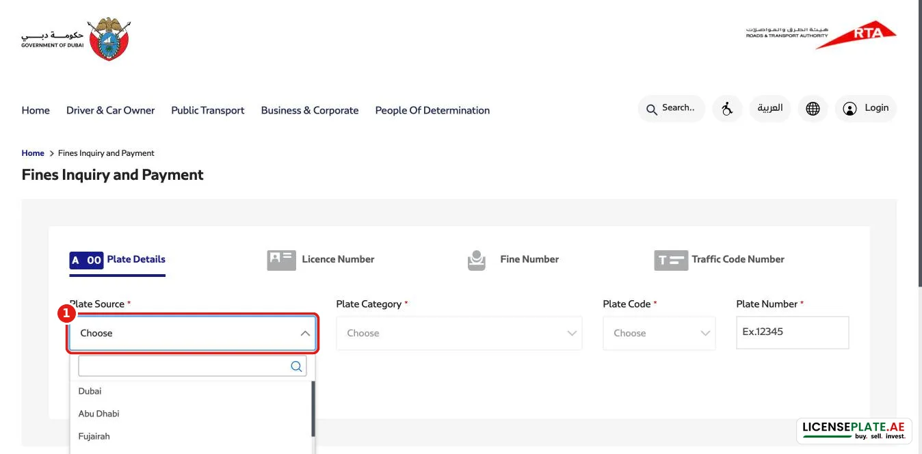Open the Plate Code dropdown
This screenshot has width=922, height=454.
coord(659,334)
